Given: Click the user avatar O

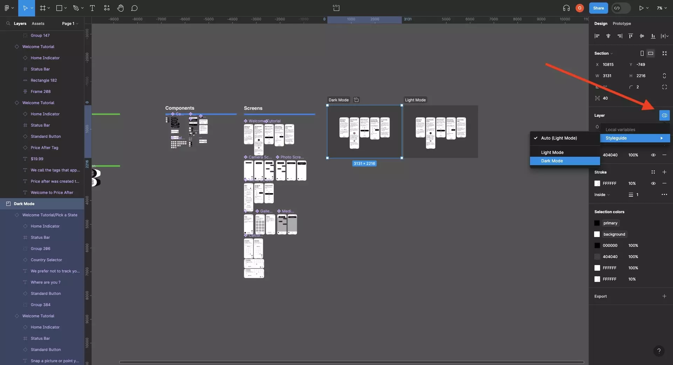Looking at the screenshot, I should click(579, 8).
